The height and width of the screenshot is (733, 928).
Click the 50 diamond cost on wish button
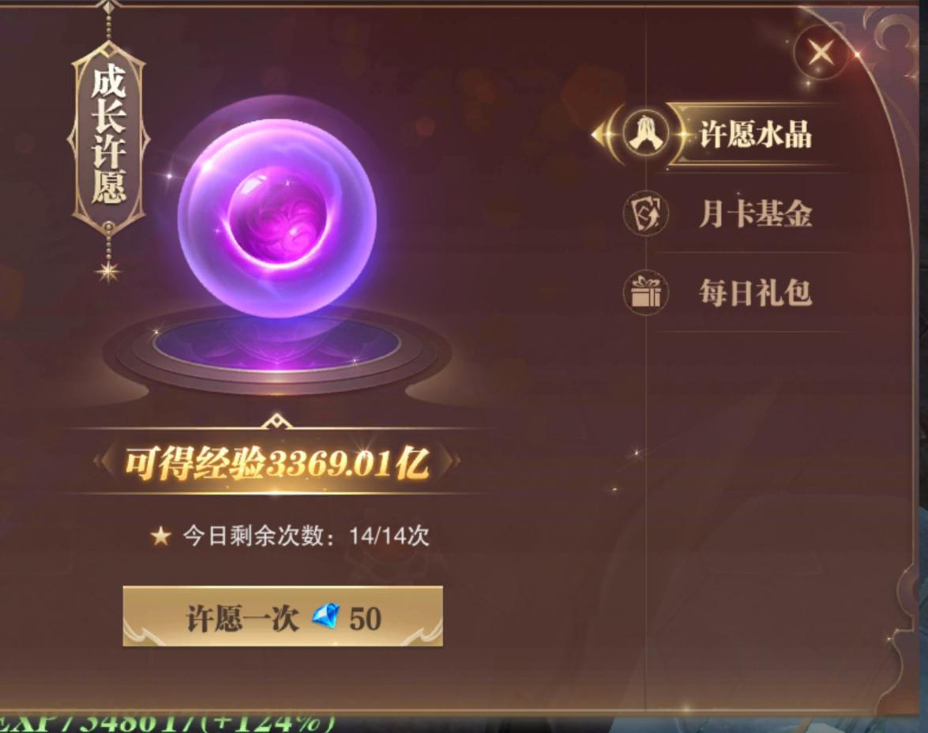(365, 618)
